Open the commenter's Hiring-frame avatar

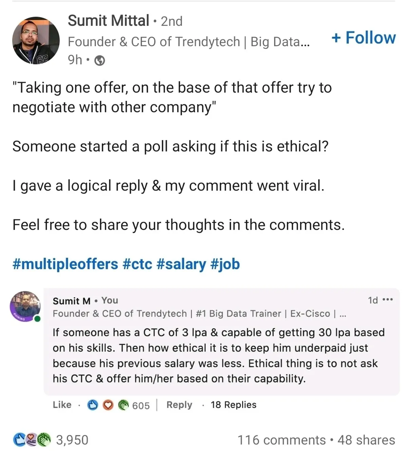(x=25, y=306)
